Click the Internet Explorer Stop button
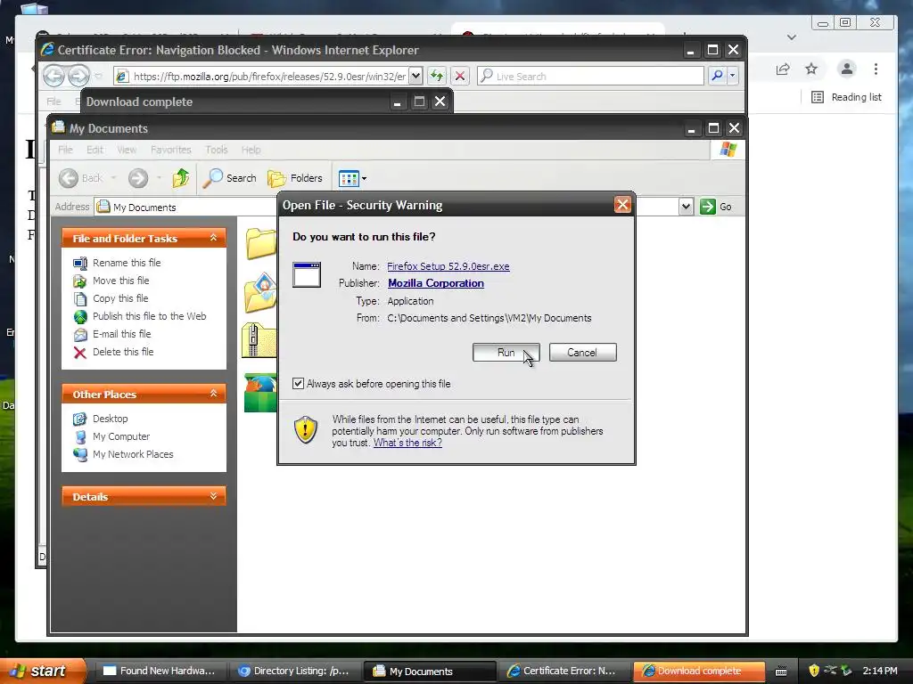 pos(459,76)
